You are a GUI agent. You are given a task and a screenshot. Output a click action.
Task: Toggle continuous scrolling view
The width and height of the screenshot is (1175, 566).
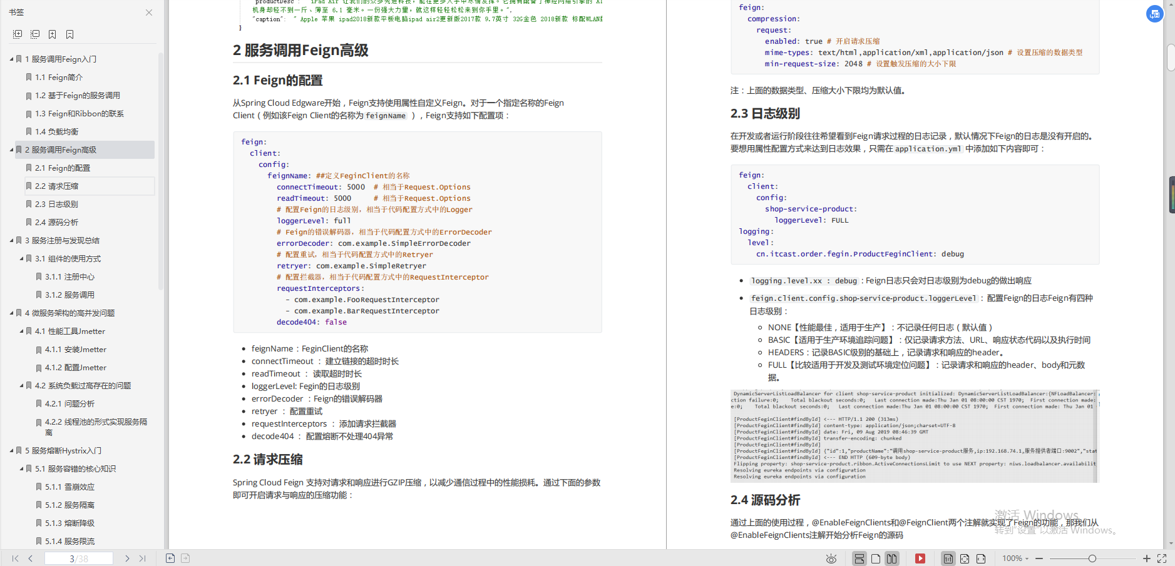pos(859,558)
